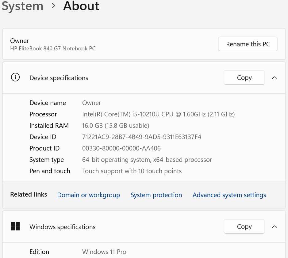Image resolution: width=288 pixels, height=258 pixels.
Task: Open the System protection link
Action: click(x=156, y=195)
